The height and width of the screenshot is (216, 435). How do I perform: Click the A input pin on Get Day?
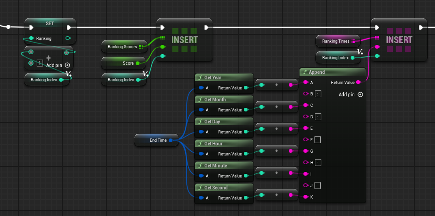click(x=201, y=132)
